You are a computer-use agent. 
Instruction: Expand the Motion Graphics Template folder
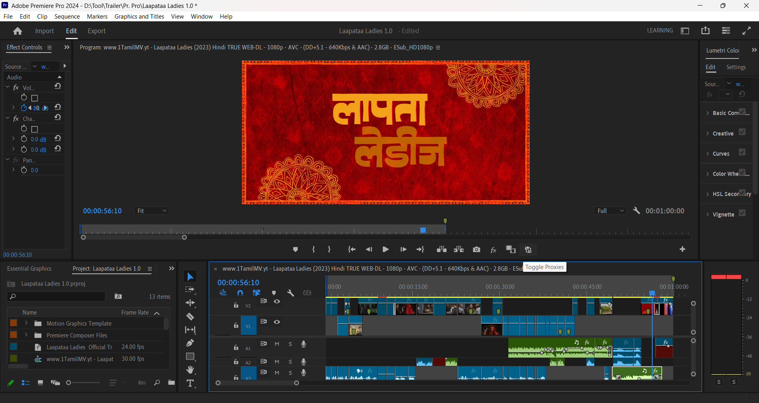[x=26, y=323]
